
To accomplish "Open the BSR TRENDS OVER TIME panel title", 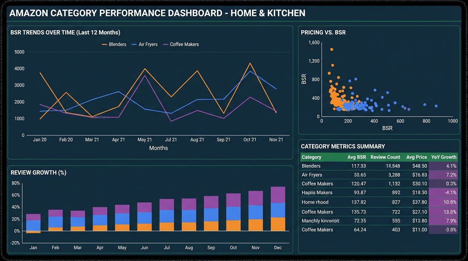I will tap(65, 32).
